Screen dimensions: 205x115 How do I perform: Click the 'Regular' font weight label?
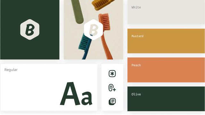click(x=11, y=70)
